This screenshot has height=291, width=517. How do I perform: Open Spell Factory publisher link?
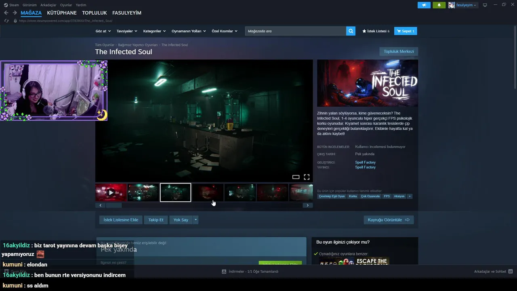pyautogui.click(x=365, y=167)
